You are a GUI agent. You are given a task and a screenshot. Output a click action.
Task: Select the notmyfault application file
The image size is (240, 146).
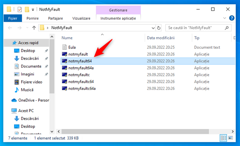(x=78, y=54)
